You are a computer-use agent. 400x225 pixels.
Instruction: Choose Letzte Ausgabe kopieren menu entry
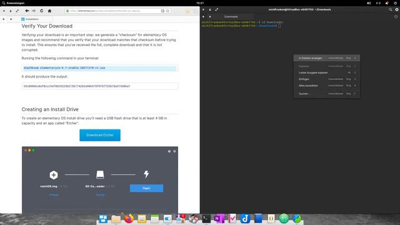[327, 72]
